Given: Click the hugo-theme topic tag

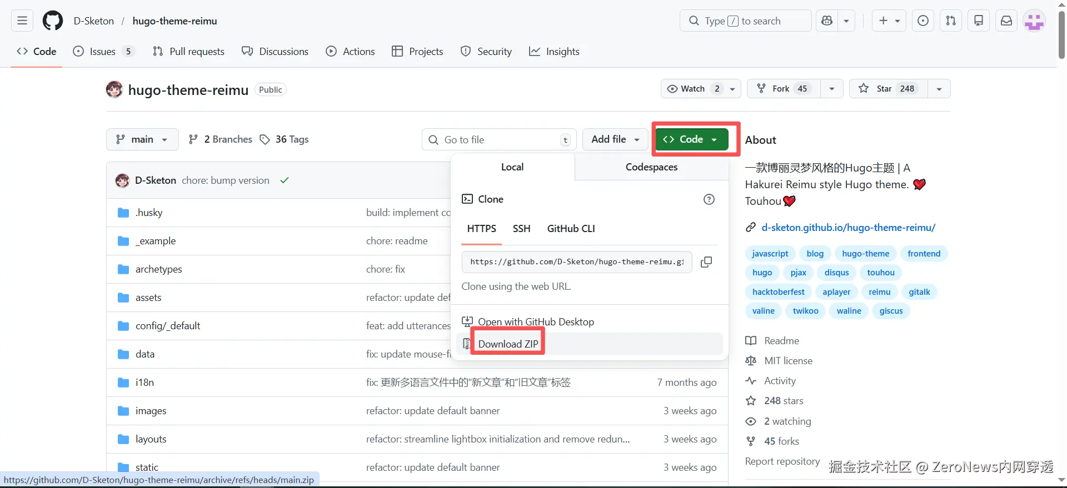Looking at the screenshot, I should tap(865, 254).
